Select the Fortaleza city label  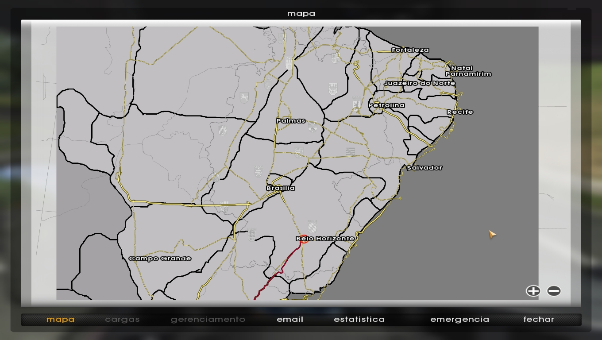(x=410, y=50)
